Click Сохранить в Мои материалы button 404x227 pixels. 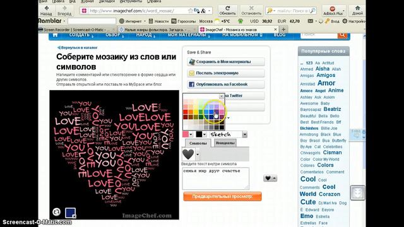(x=226, y=62)
